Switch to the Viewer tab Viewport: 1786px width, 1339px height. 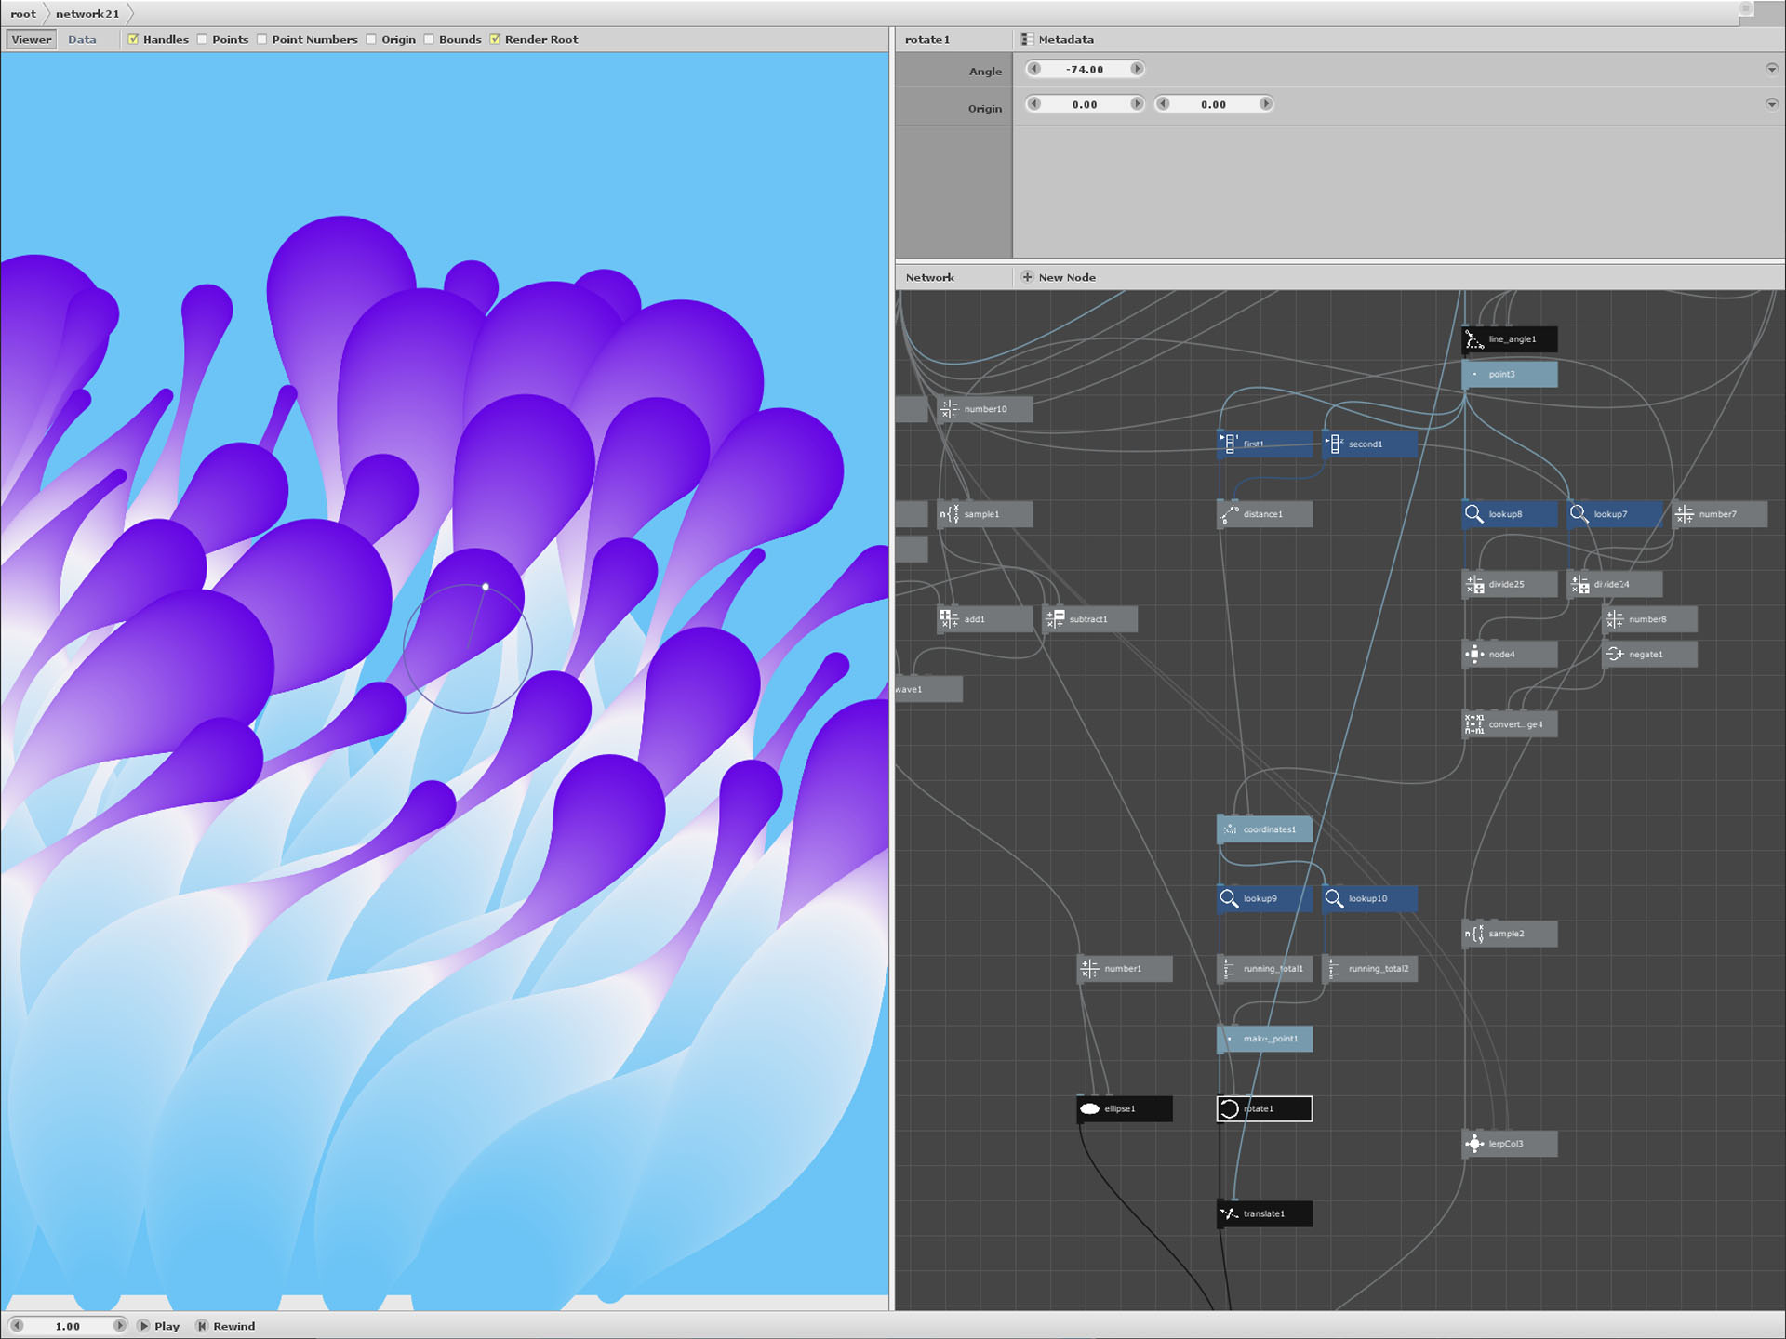pos(32,39)
